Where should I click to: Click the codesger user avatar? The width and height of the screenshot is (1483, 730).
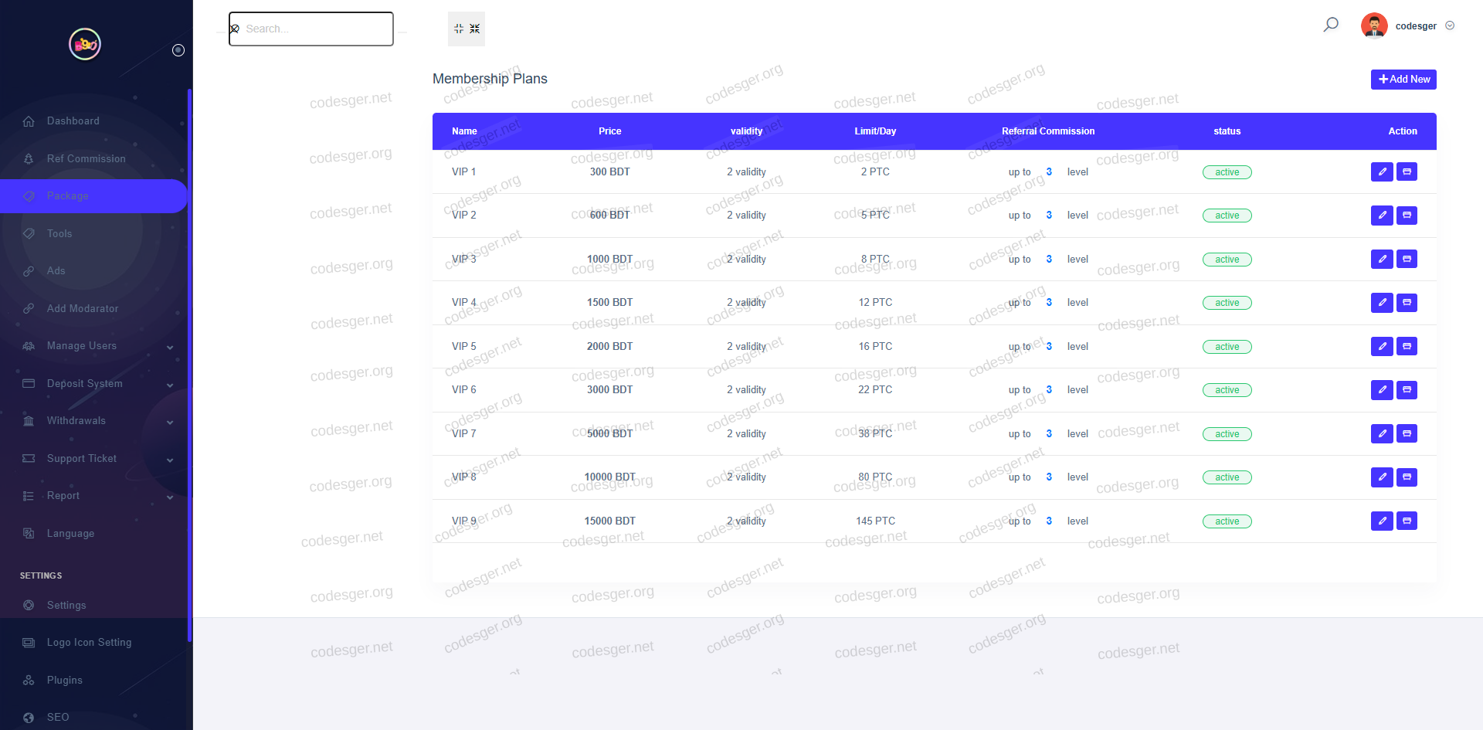click(1374, 25)
